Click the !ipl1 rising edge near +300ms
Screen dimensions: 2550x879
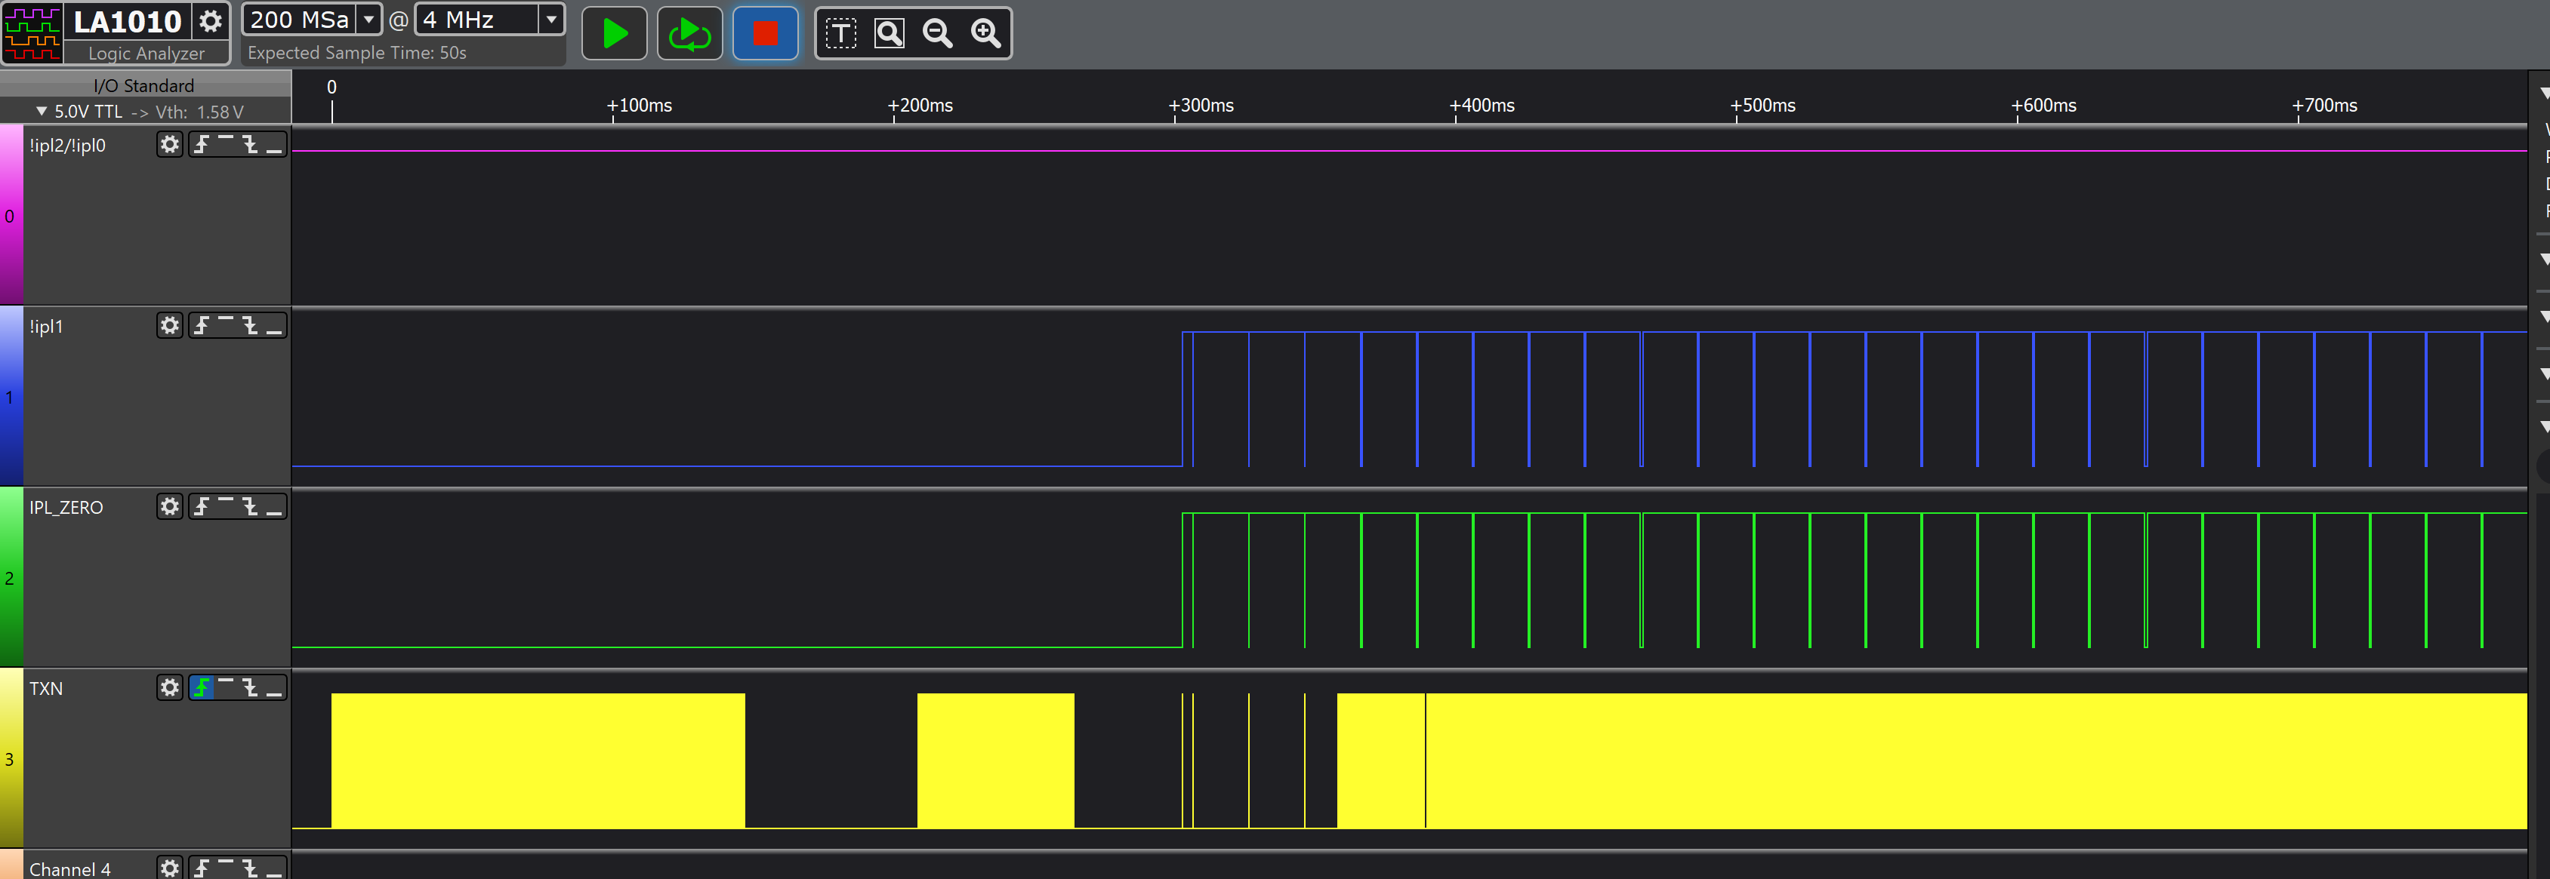tap(1182, 398)
